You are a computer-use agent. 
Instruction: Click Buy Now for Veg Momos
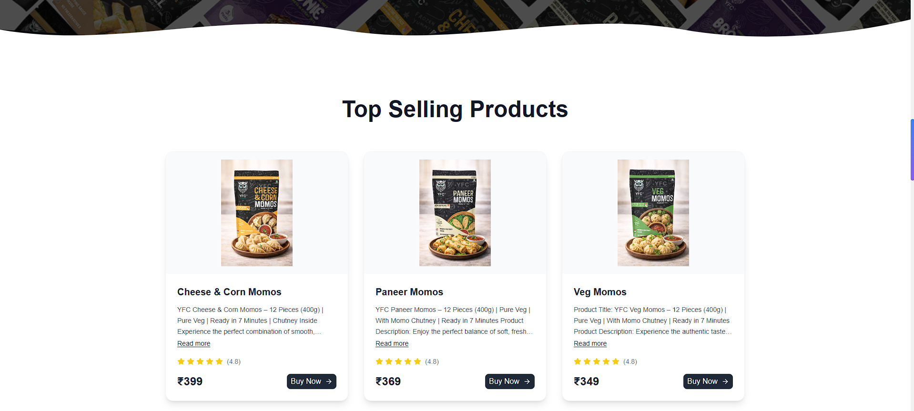[x=708, y=381]
